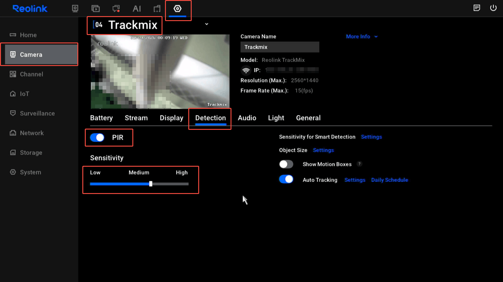Click the help icon beside Show Motion Boxes
503x282 pixels.
(359, 164)
